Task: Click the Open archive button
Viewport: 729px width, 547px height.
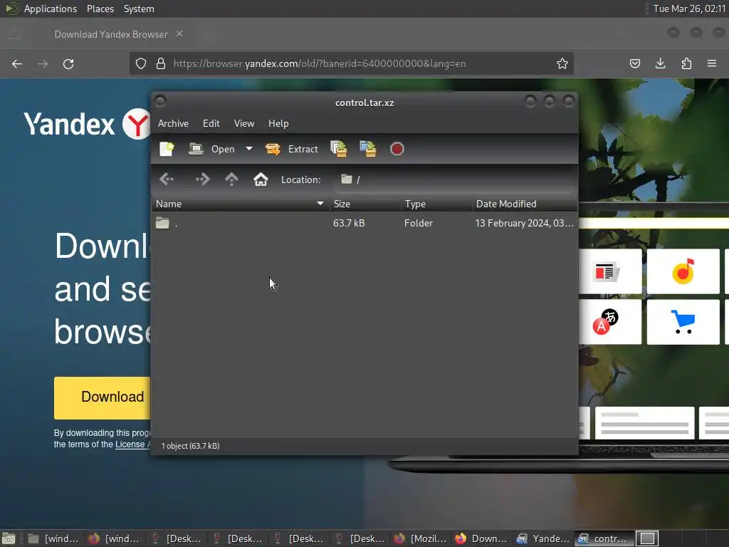Action: pyautogui.click(x=211, y=149)
